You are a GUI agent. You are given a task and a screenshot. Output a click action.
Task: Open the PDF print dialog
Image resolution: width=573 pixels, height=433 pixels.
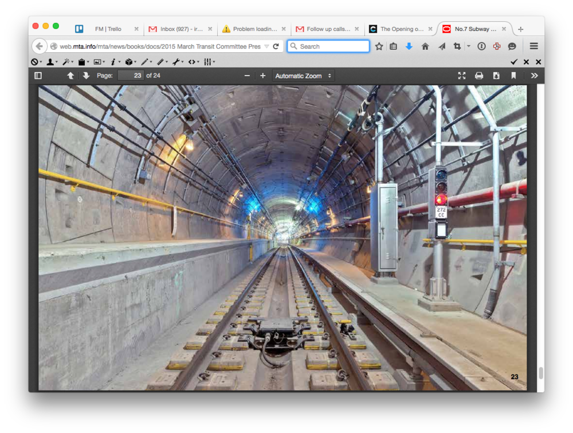point(479,75)
